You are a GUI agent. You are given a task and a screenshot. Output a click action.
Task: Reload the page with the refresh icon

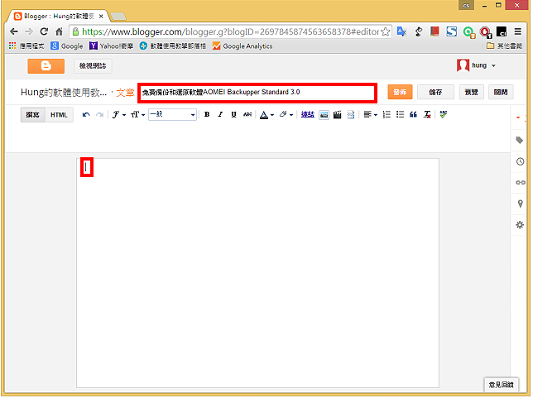(44, 31)
